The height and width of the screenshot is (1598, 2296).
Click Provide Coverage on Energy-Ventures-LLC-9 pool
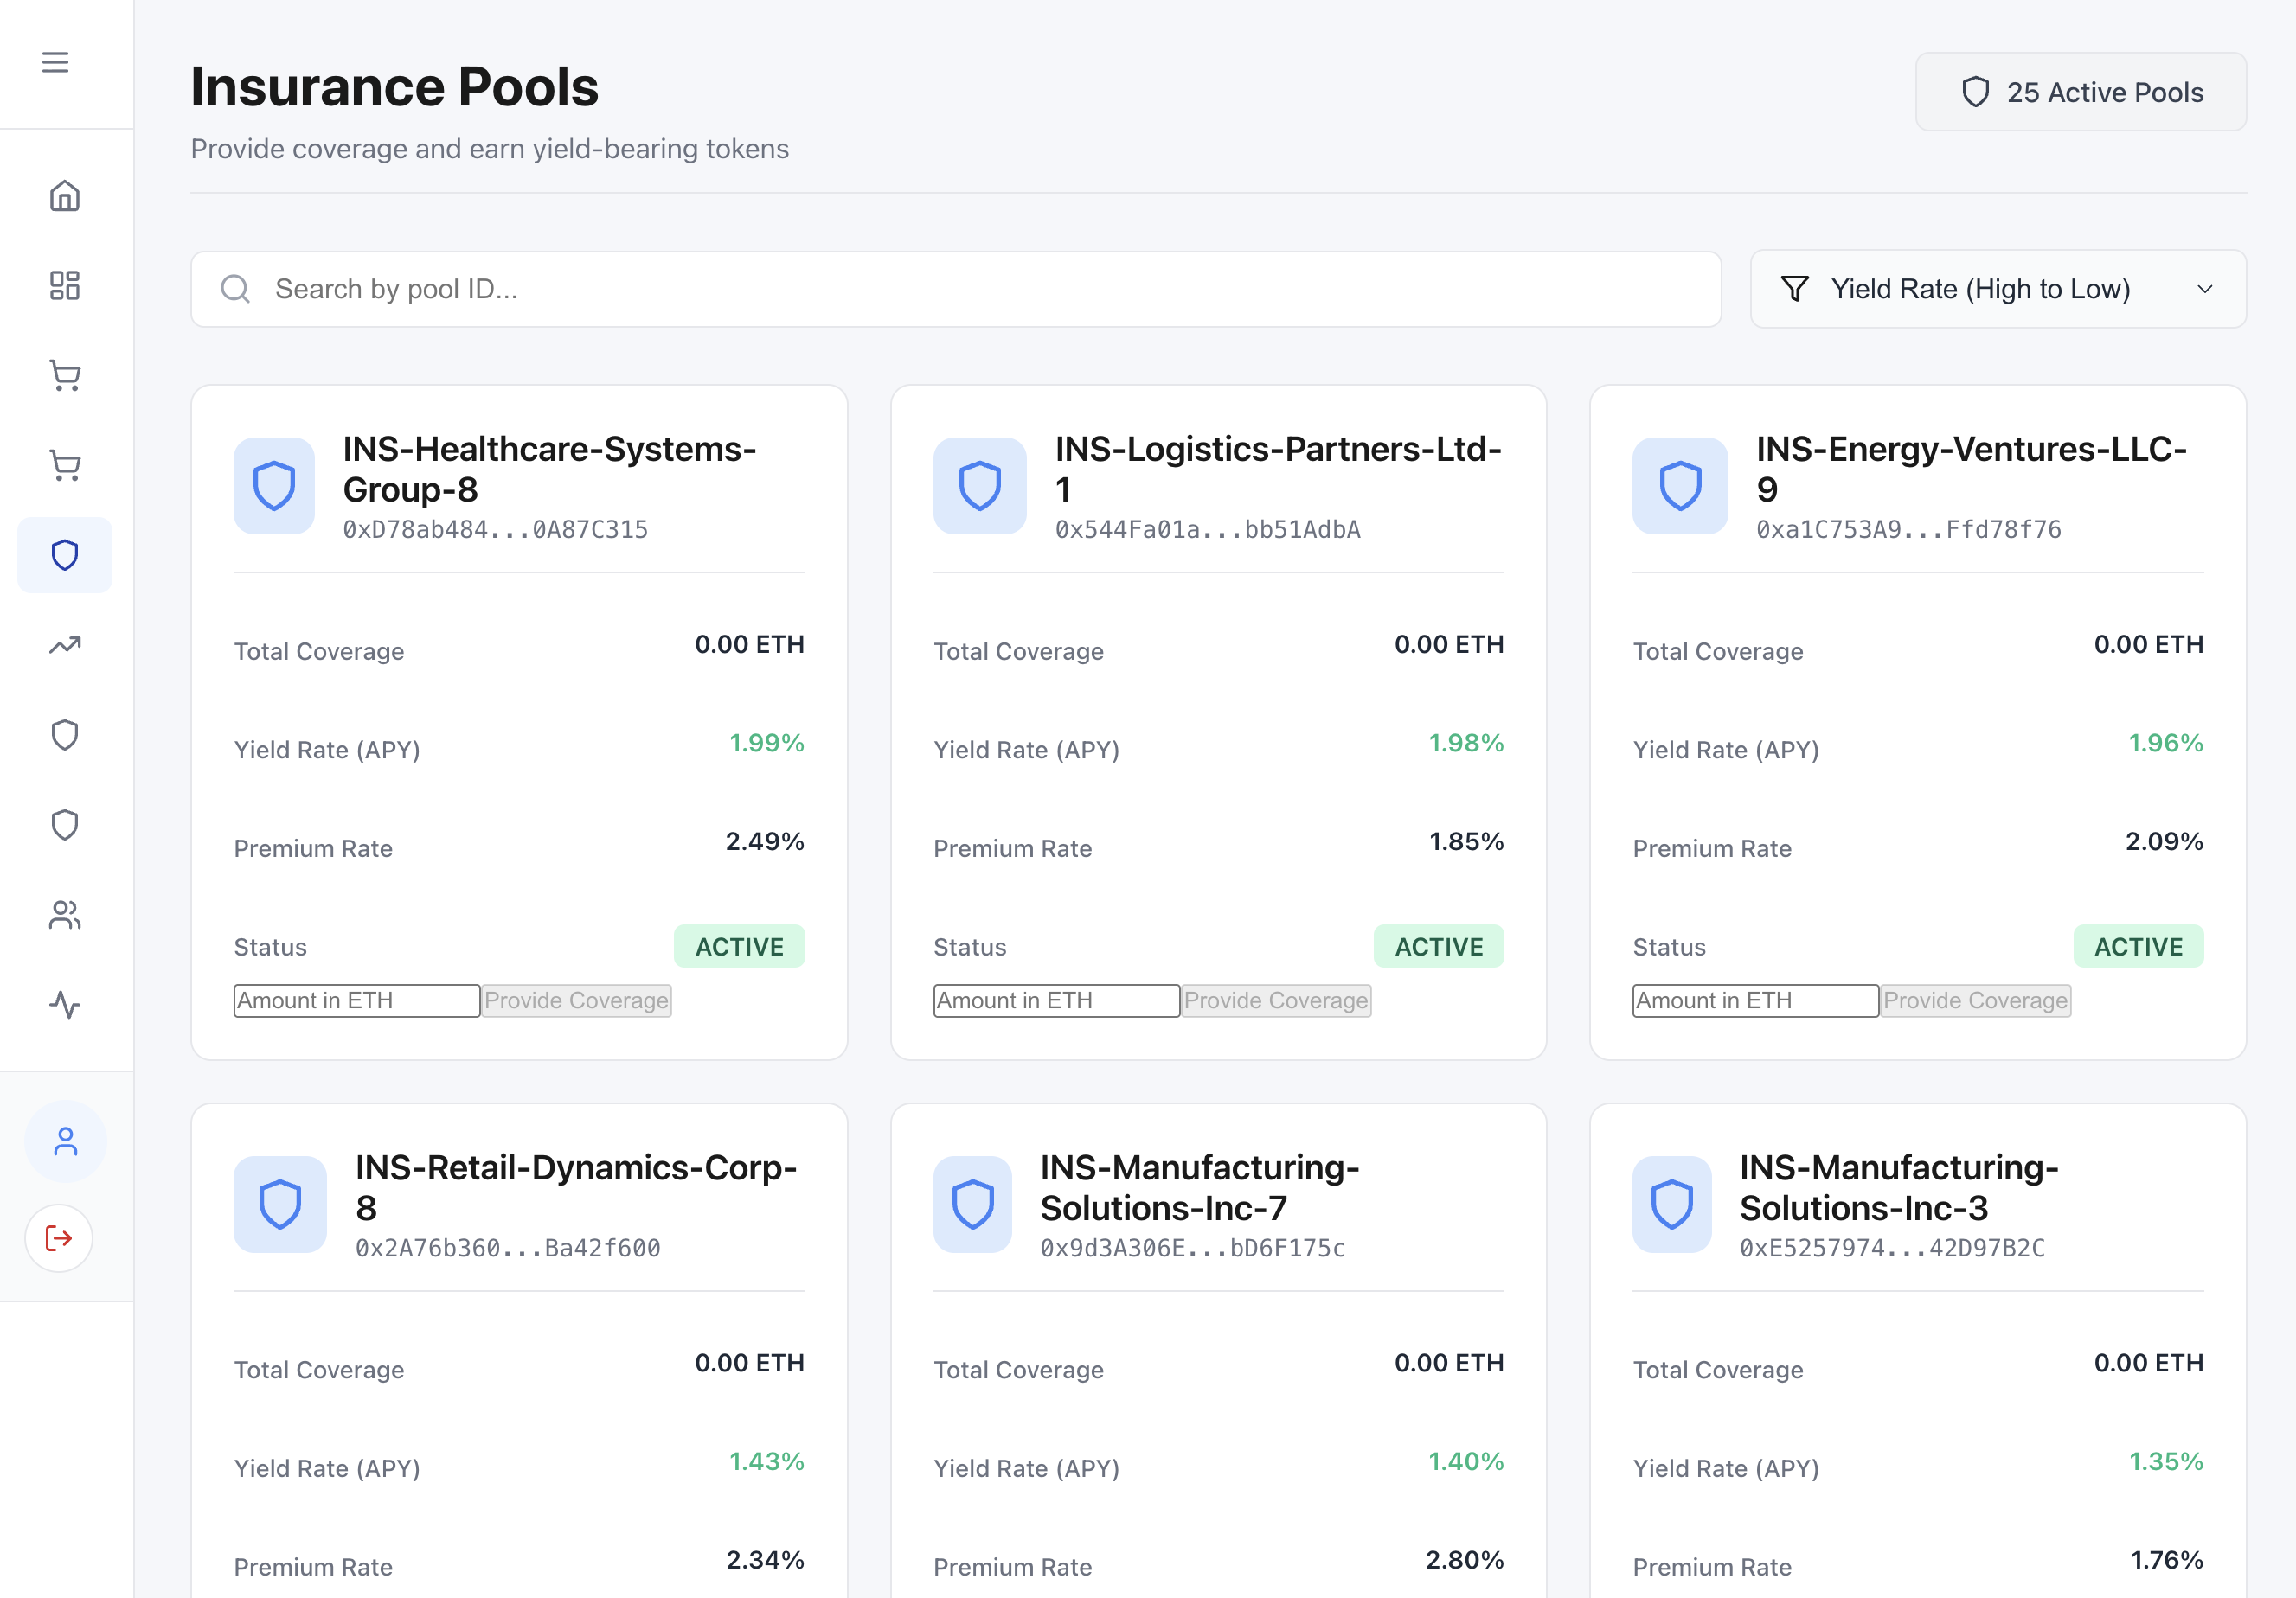[1975, 1000]
